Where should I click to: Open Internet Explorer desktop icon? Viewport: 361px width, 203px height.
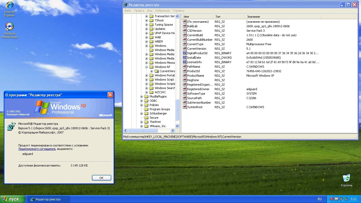[10, 5]
